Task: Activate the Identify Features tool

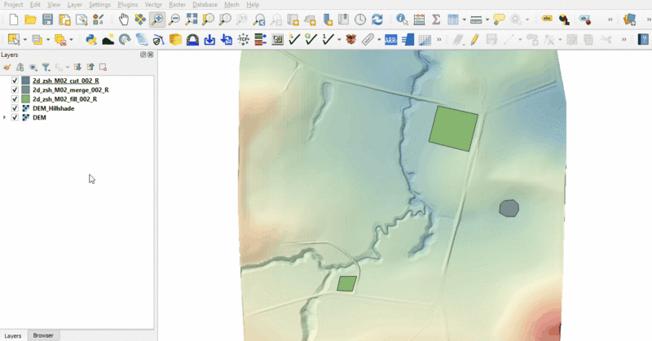Action: (402, 20)
